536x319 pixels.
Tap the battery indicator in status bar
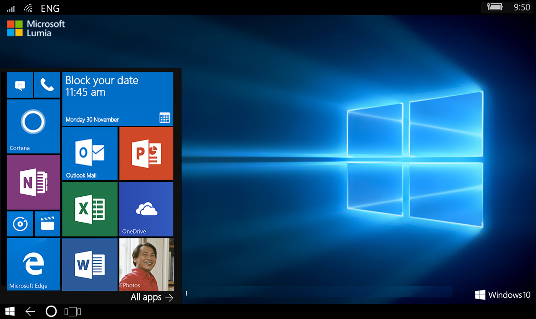click(x=495, y=7)
